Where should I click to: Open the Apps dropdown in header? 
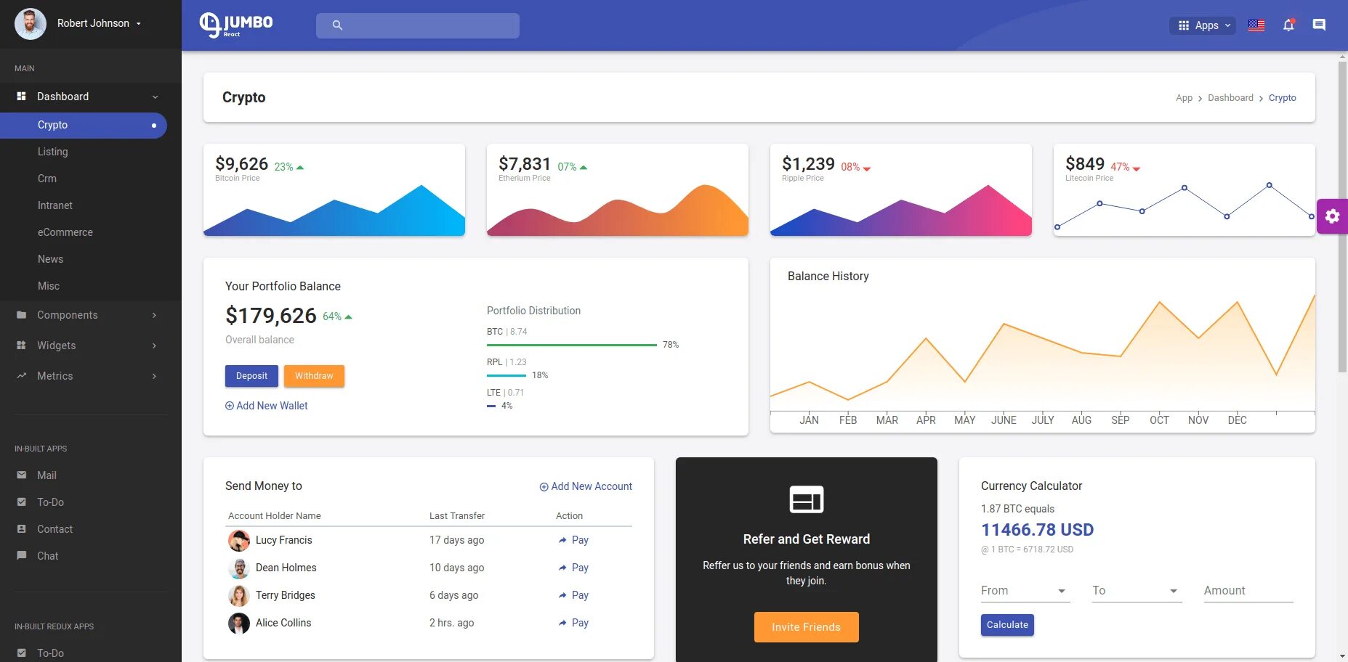(x=1203, y=25)
